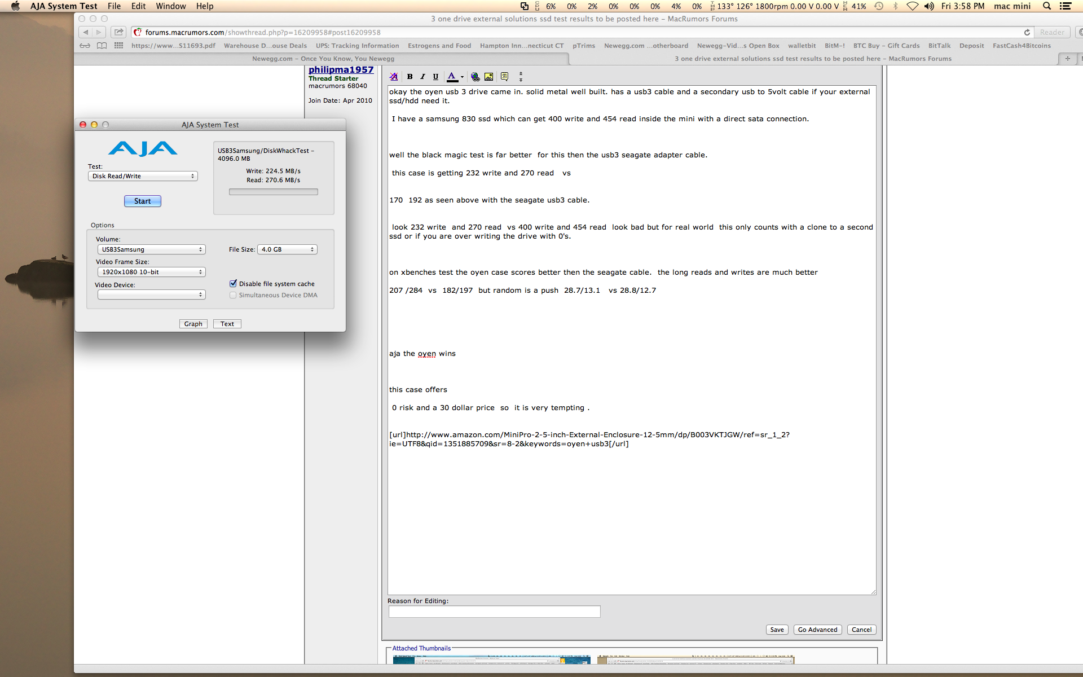The height and width of the screenshot is (677, 1083).
Task: Open a new Safari tab with plus
Action: pyautogui.click(x=1067, y=59)
